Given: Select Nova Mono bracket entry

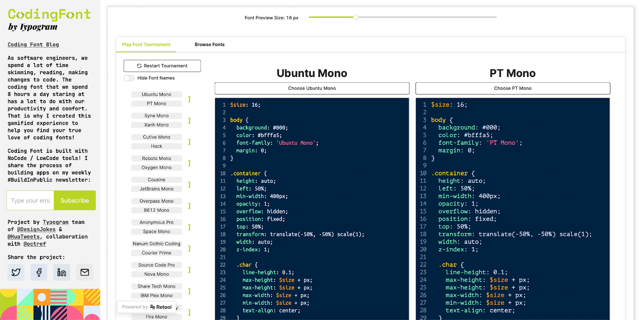Looking at the screenshot, I should 156,275.
